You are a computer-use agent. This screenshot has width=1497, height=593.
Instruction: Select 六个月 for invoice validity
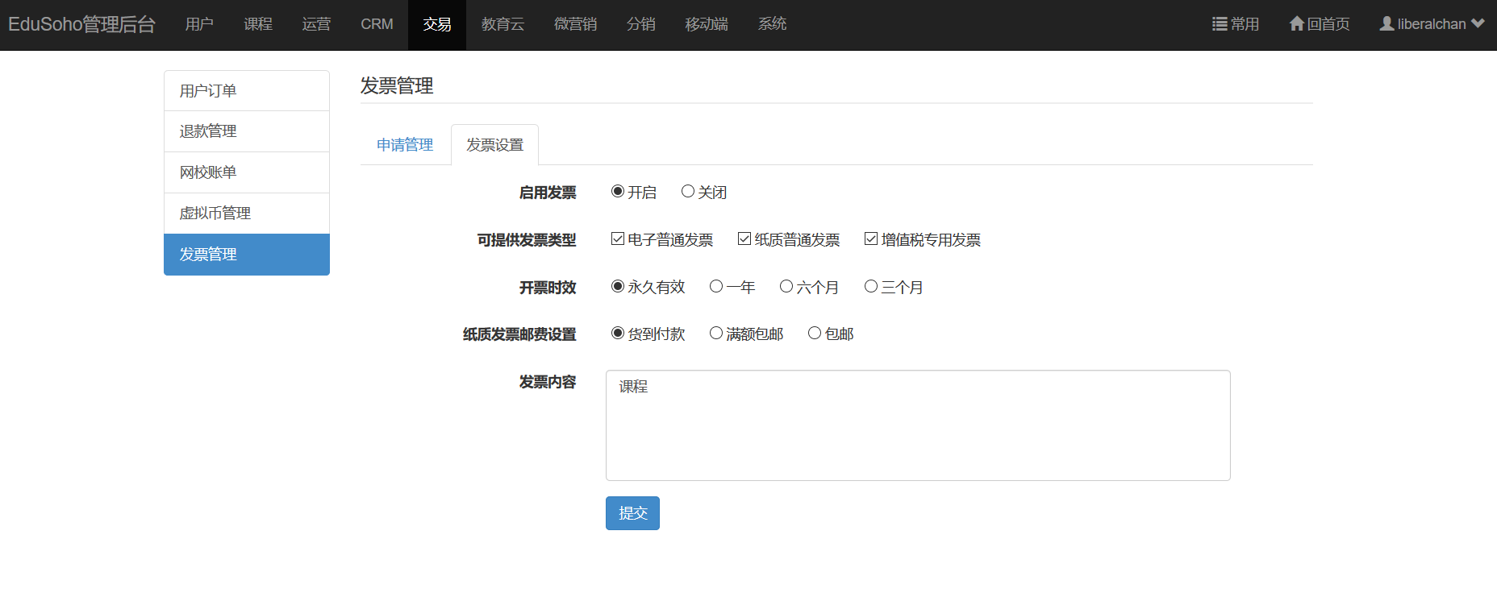(x=786, y=286)
